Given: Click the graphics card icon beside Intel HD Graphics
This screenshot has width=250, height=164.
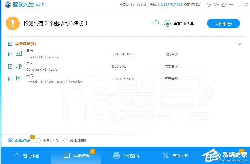Looking at the screenshot, I should pyautogui.click(x=19, y=54).
